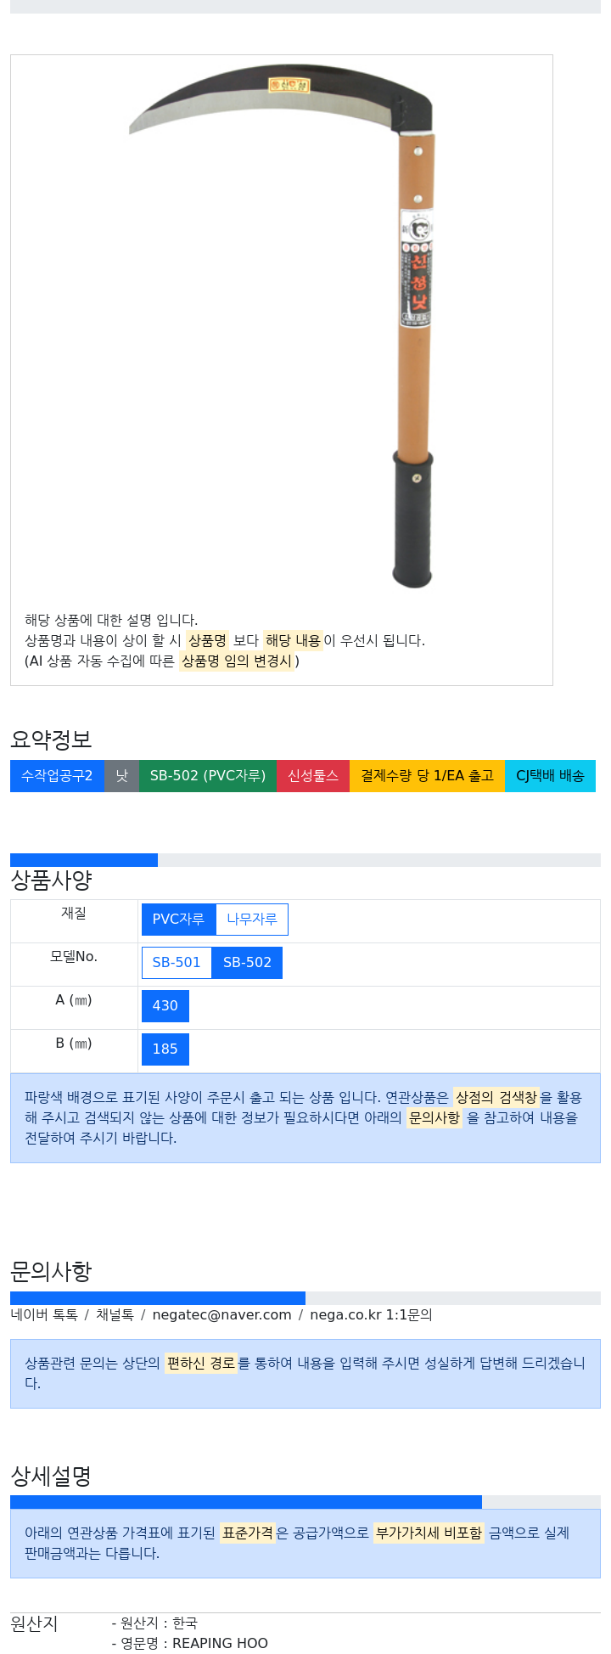Viewport: 611px width, 1654px height.
Task: Click the 결제수량 당 1/EA 출고 yellow badge
Action: click(x=427, y=776)
